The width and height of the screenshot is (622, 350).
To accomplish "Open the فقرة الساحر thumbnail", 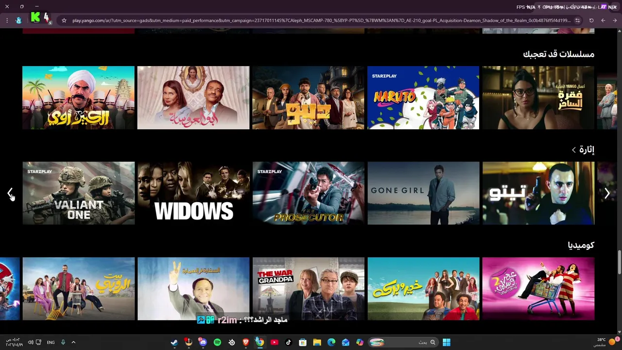I will (x=538, y=98).
